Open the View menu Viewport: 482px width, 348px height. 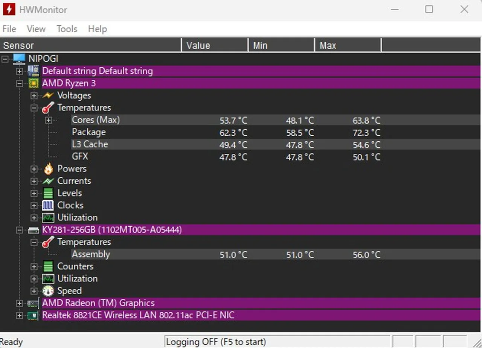[x=36, y=29]
